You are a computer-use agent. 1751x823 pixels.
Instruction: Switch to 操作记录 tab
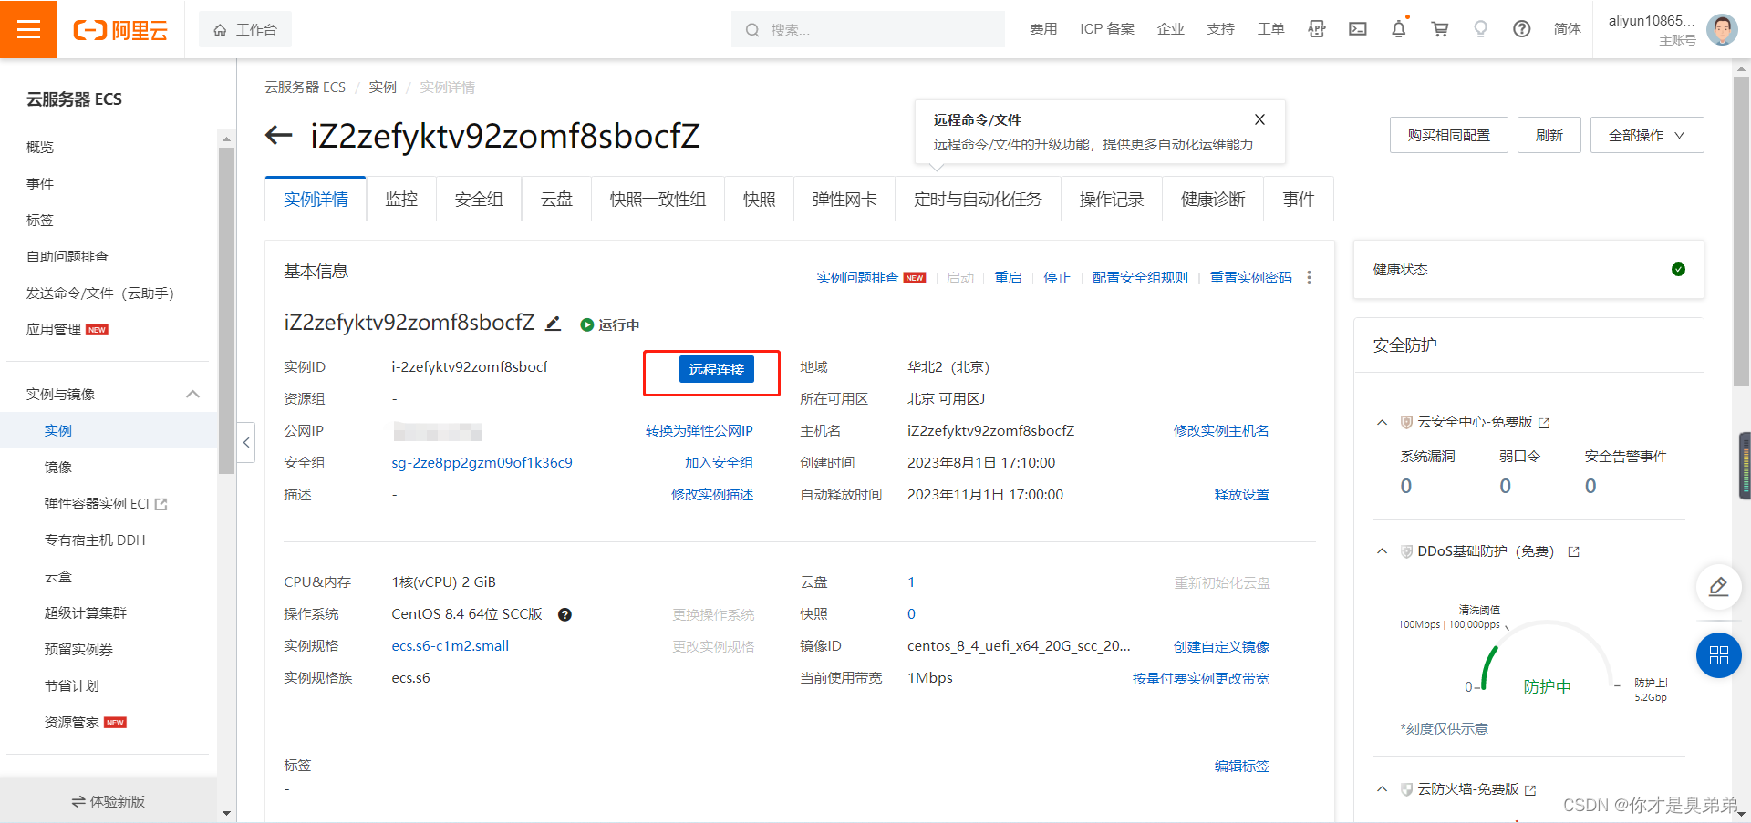1112,200
